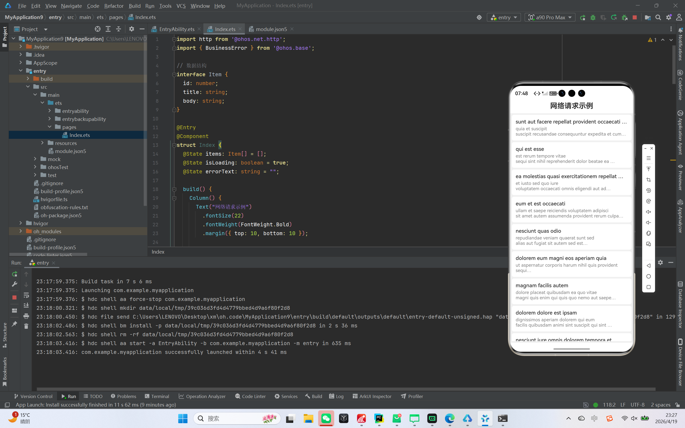Stop the running app with red square
Viewport: 685px width, 428px height.
click(635, 18)
